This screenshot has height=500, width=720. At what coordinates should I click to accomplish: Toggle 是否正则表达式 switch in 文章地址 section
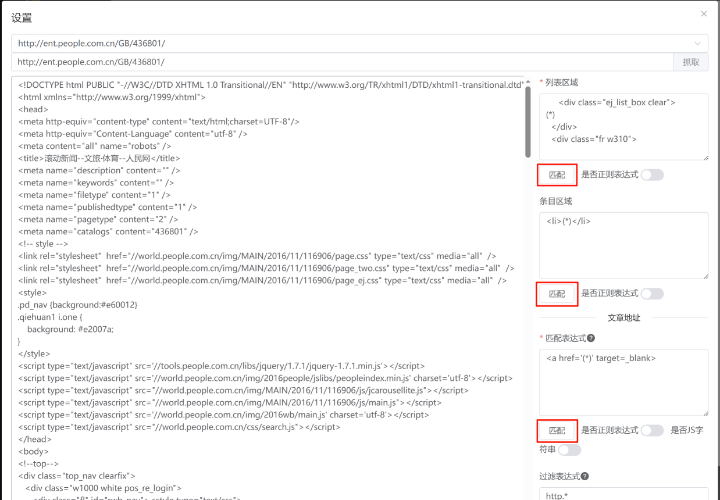point(652,431)
